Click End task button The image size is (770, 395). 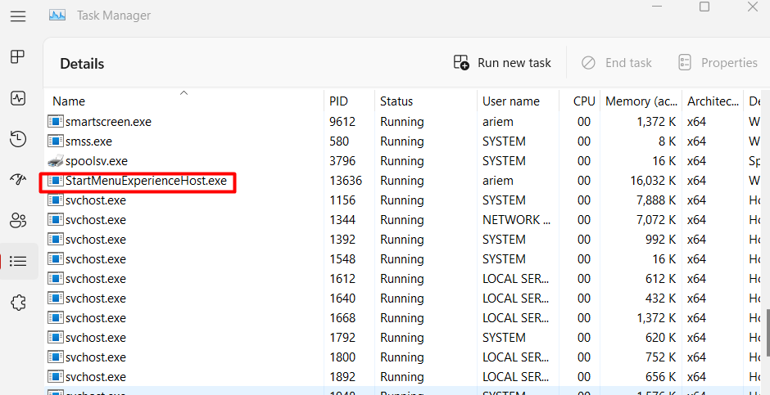(x=616, y=63)
